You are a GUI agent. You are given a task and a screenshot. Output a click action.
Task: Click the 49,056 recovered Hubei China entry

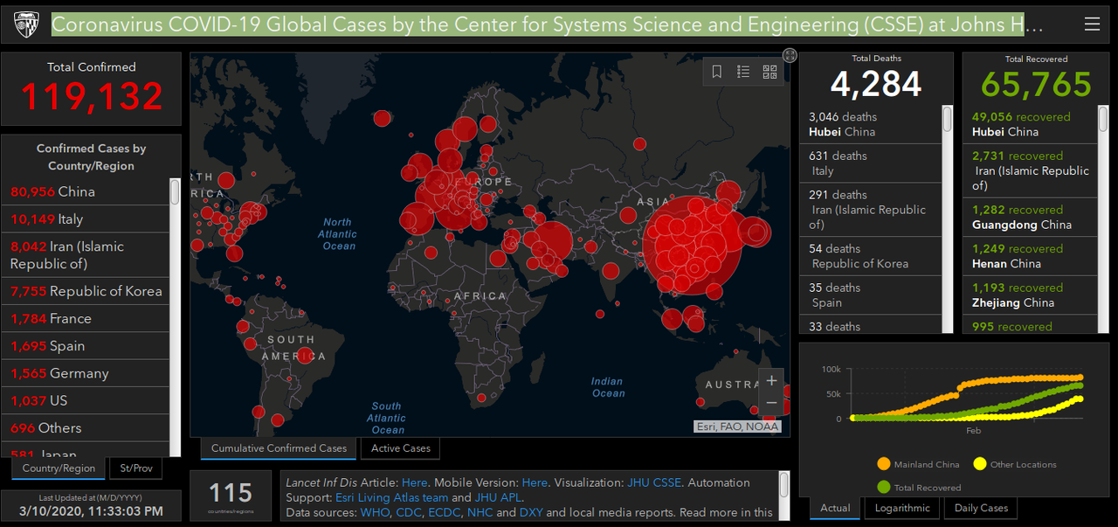point(1031,124)
